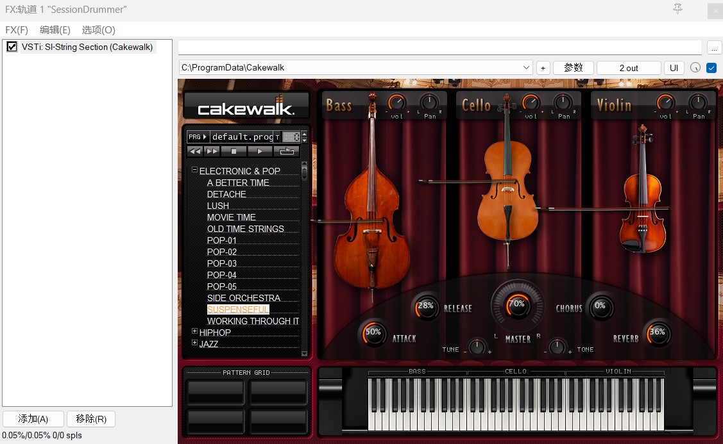Click the plugin delta-solo dial icon
723x444 pixels.
tap(695, 68)
